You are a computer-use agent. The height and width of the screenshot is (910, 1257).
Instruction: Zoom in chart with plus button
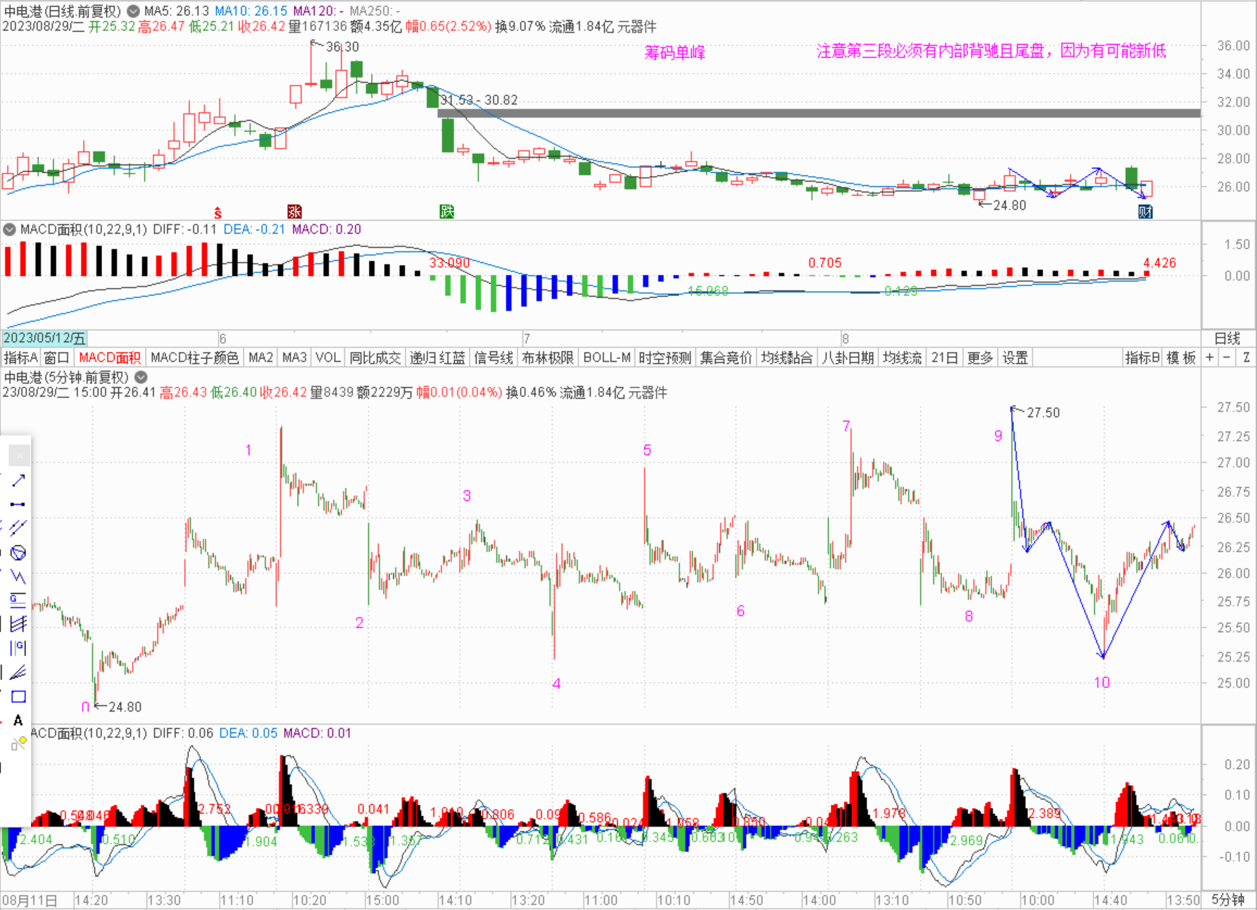[x=1209, y=358]
